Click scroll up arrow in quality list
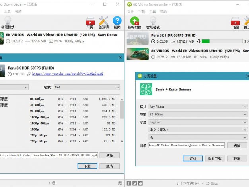The image size is (249, 187). [122, 99]
